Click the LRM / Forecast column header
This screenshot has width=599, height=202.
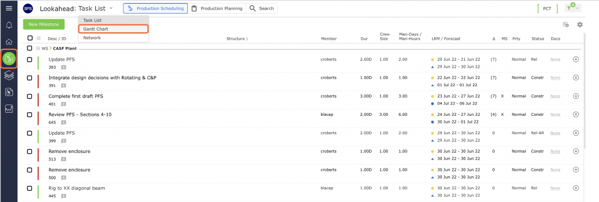pos(446,39)
